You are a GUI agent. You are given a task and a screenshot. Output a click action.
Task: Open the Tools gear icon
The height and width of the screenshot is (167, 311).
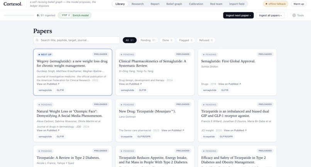click(x=294, y=15)
